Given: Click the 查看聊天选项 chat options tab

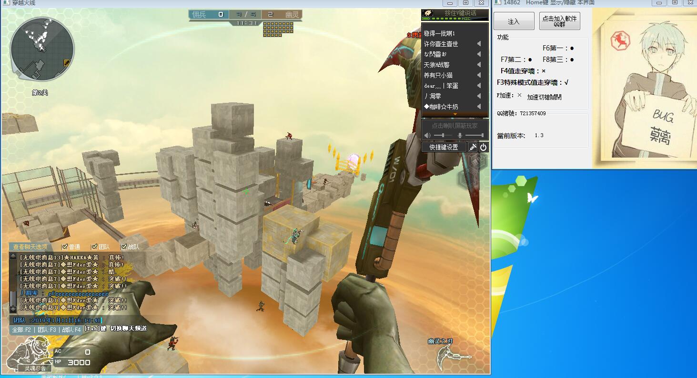Looking at the screenshot, I should (x=30, y=247).
